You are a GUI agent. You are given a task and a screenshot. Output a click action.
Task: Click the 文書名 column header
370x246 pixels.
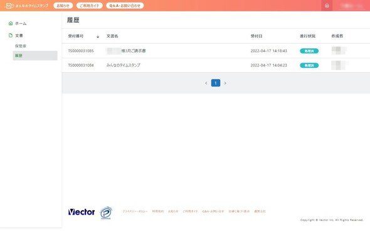coord(112,36)
